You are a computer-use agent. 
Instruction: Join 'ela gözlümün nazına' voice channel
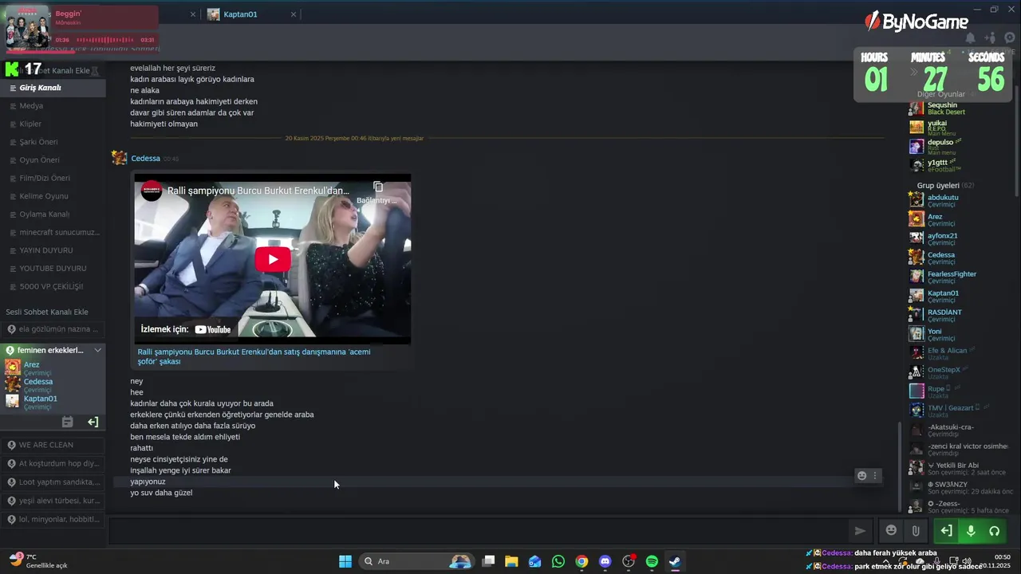click(53, 329)
